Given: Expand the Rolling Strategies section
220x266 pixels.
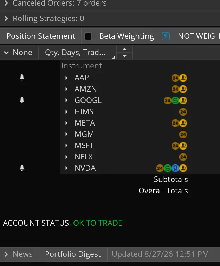Looking at the screenshot, I should point(6,18).
